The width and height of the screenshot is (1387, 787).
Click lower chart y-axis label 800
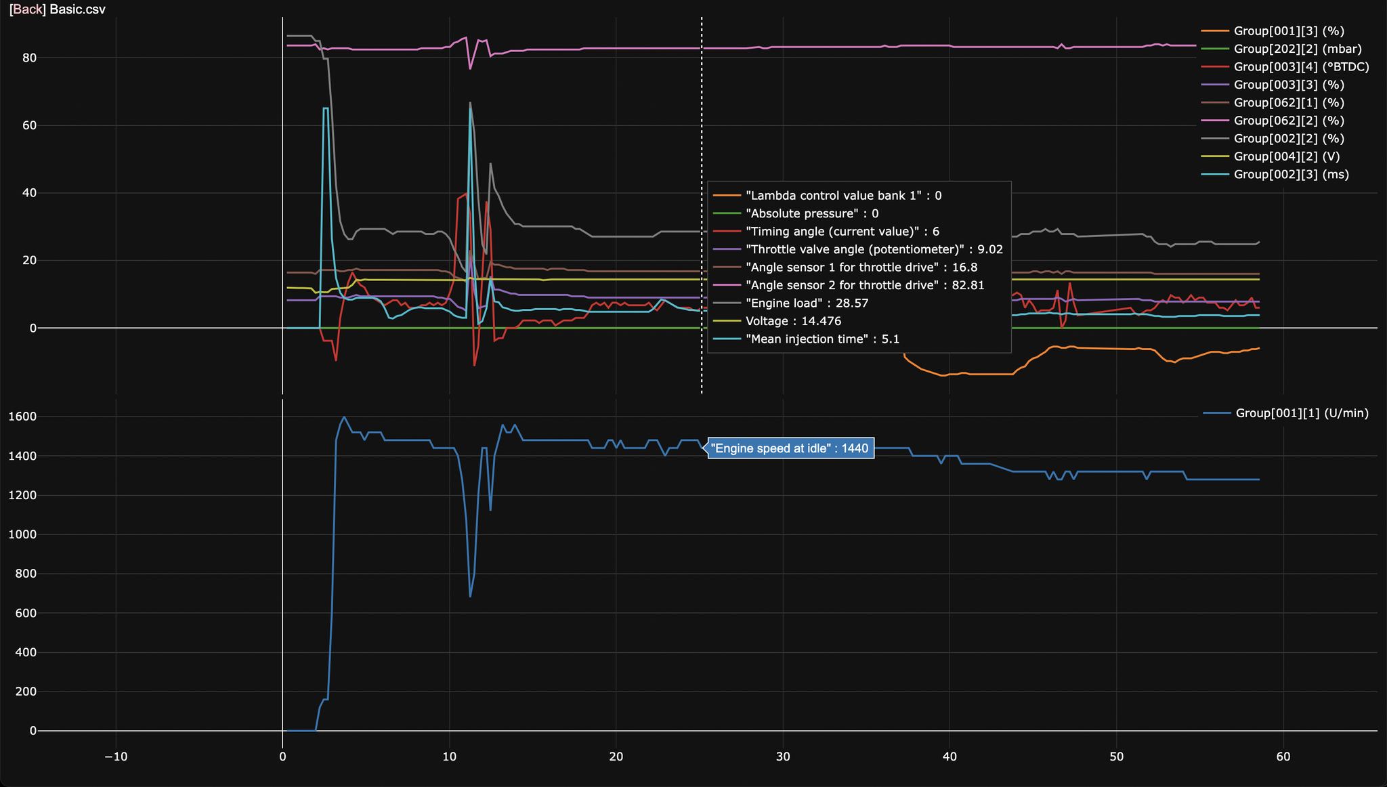click(25, 574)
